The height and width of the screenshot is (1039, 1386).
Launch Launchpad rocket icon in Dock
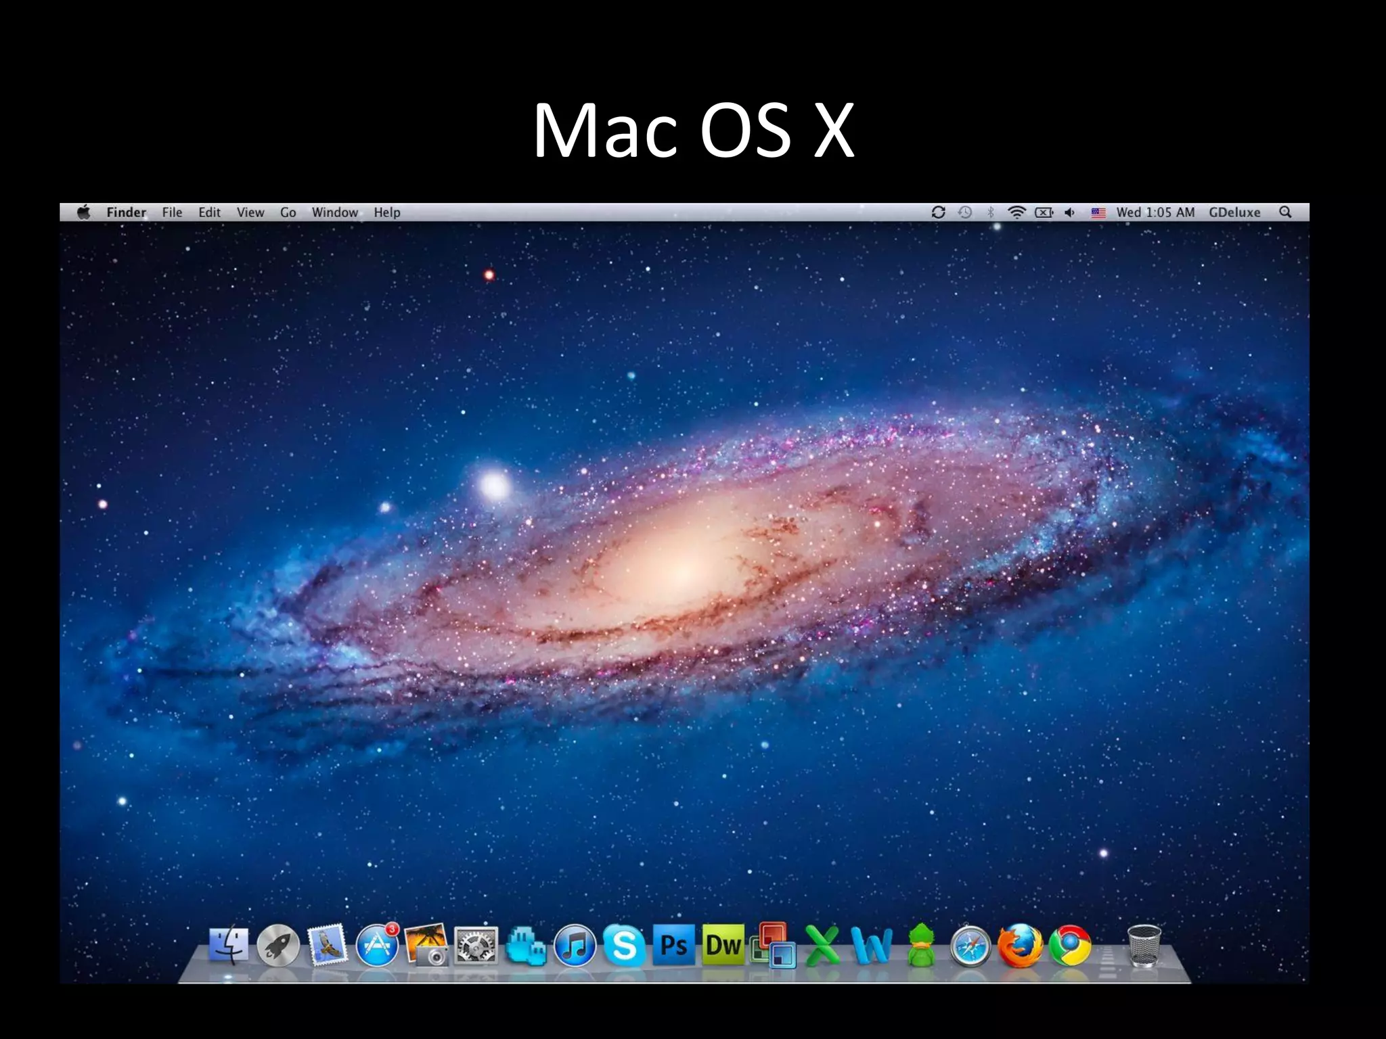pyautogui.click(x=278, y=945)
